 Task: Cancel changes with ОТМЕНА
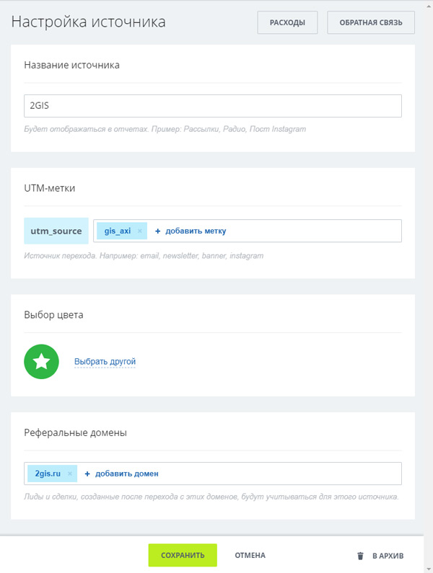pos(250,556)
